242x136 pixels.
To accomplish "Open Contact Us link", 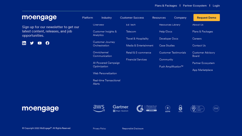I will pos(199,46).
